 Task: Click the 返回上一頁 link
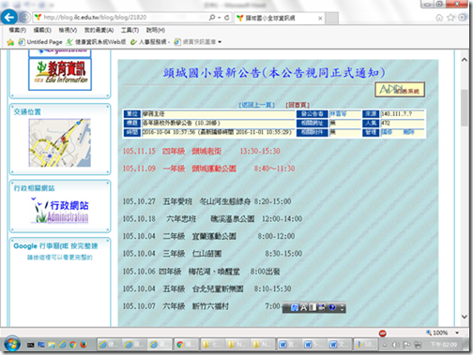tap(257, 105)
